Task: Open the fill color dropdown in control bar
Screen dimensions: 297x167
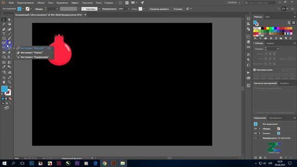Action: tap(23, 9)
